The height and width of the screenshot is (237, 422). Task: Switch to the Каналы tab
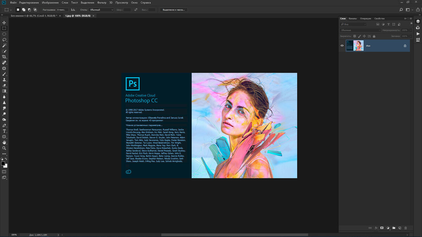353,18
